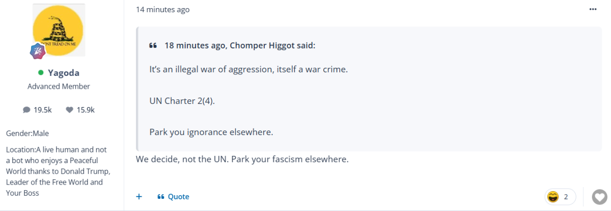Image resolution: width=611 pixels, height=211 pixels.
Task: Open the post options ellipsis menu
Action: (593, 9)
